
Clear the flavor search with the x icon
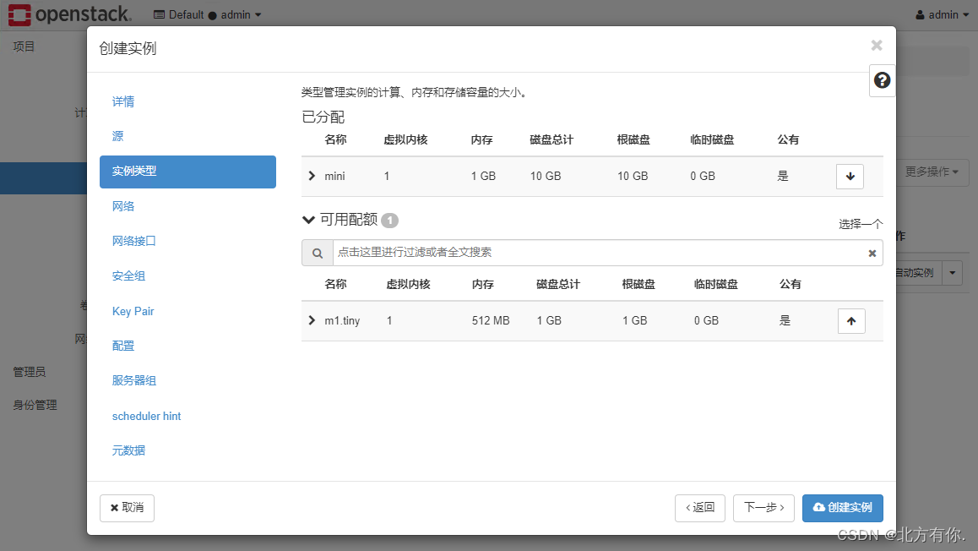872,252
